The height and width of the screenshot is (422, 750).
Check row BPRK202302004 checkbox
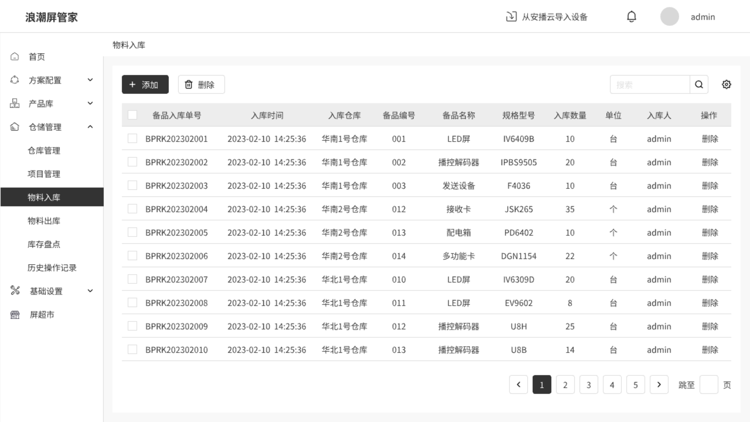tap(132, 209)
